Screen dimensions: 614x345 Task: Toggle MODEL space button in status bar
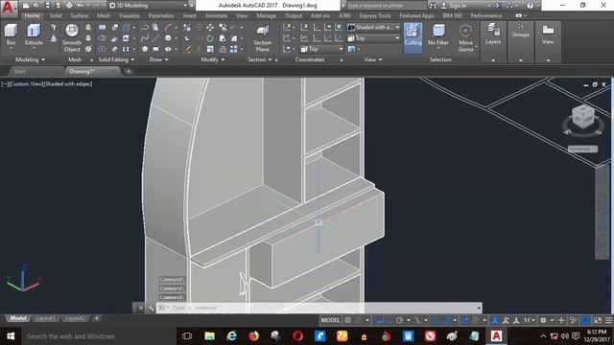coord(330,320)
